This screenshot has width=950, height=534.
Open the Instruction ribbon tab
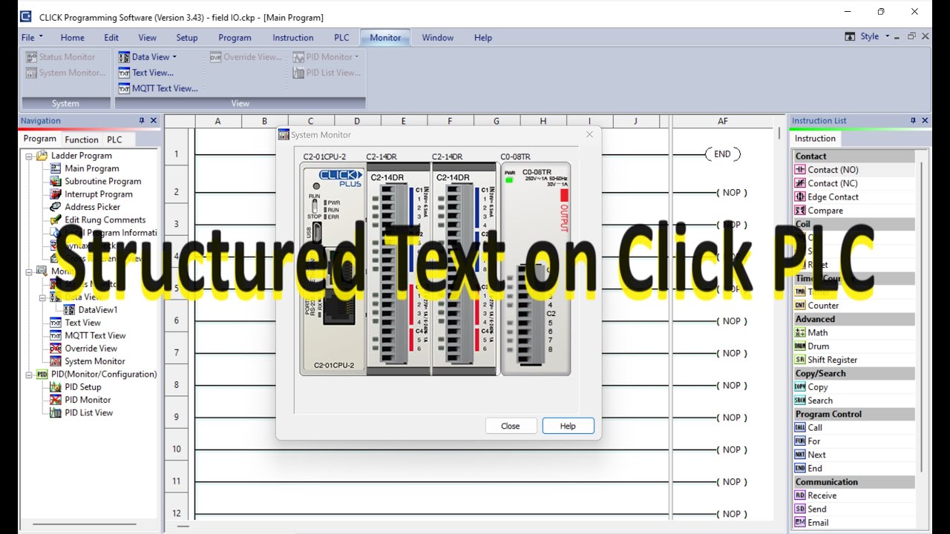[293, 37]
